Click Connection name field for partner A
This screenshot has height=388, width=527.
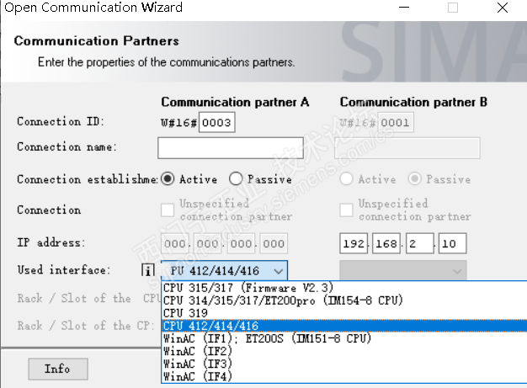(231, 148)
